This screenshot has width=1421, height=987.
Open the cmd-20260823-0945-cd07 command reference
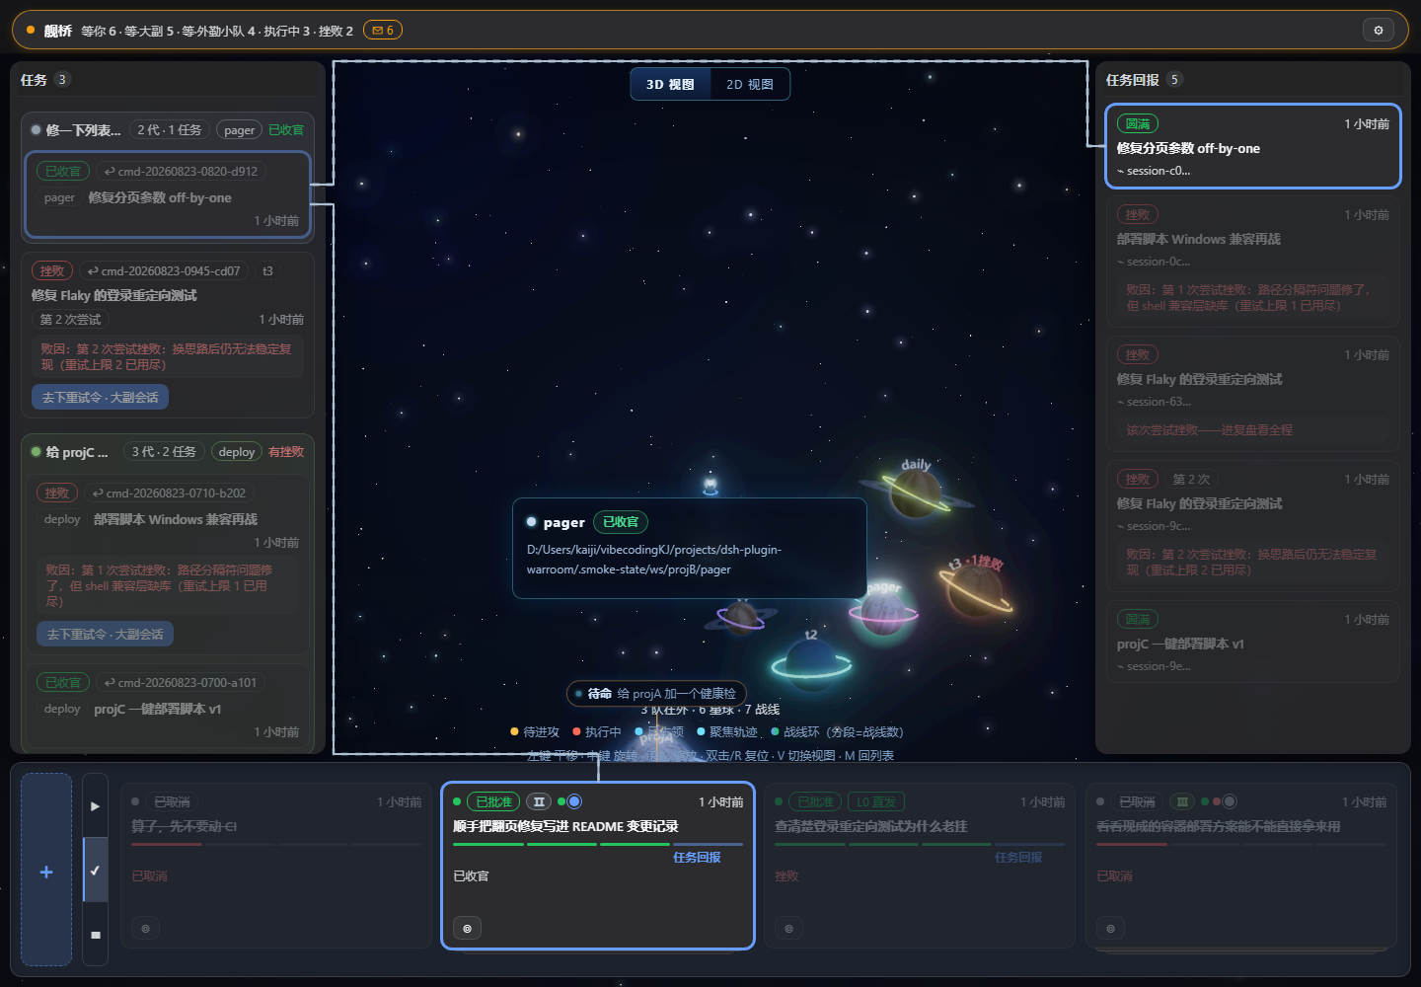[164, 270]
